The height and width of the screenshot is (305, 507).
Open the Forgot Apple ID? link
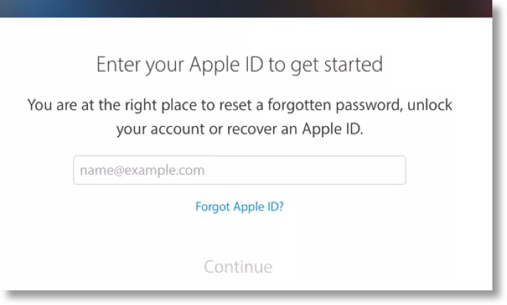(x=239, y=207)
